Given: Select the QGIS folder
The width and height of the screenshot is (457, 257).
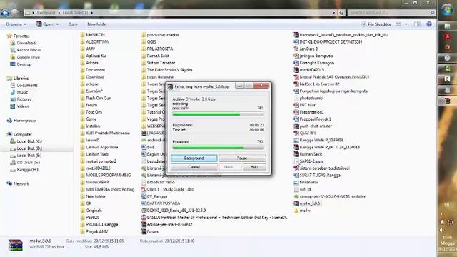Looking at the screenshot, I should 149,41.
